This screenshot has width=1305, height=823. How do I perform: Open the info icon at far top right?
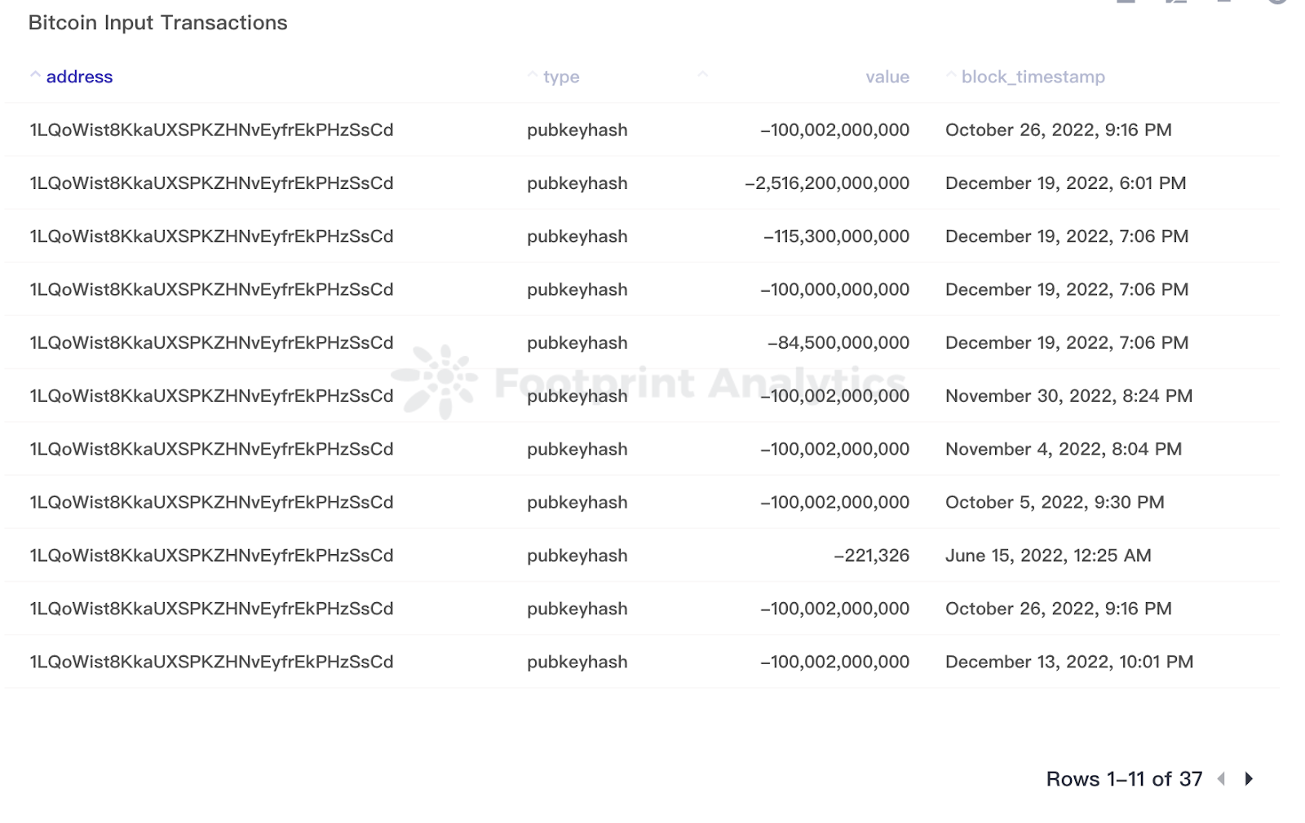(1276, 4)
